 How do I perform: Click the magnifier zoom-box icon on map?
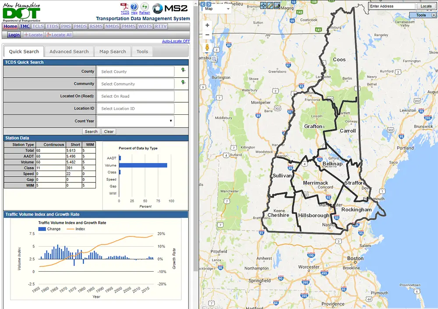click(x=214, y=59)
